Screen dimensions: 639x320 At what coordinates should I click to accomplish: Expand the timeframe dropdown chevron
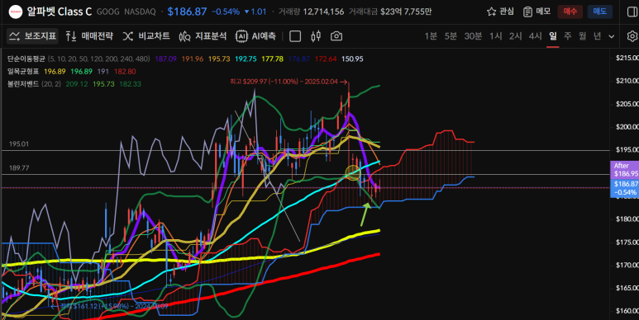click(611, 36)
